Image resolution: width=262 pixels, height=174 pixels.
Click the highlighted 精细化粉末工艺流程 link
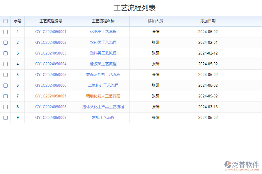103,96
